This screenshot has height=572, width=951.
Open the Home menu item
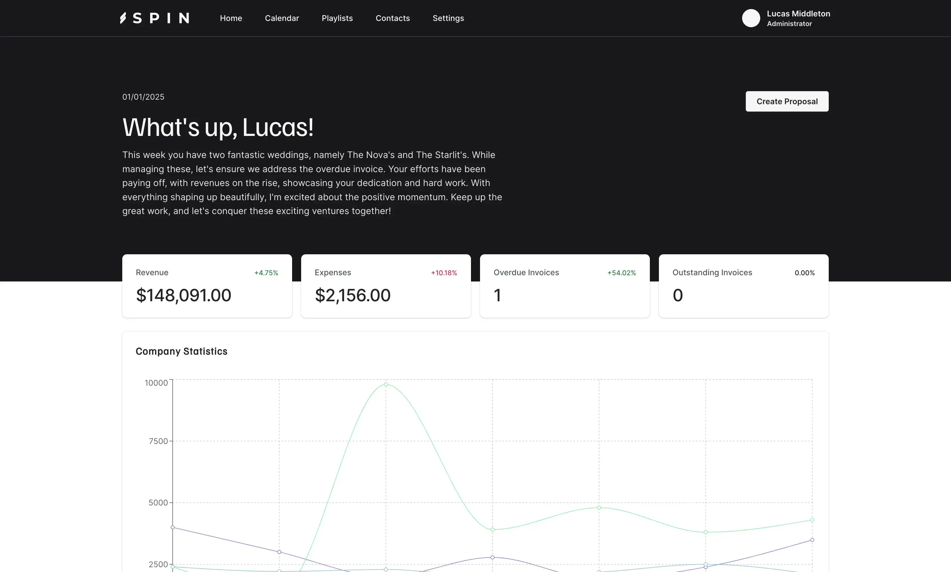coord(231,18)
